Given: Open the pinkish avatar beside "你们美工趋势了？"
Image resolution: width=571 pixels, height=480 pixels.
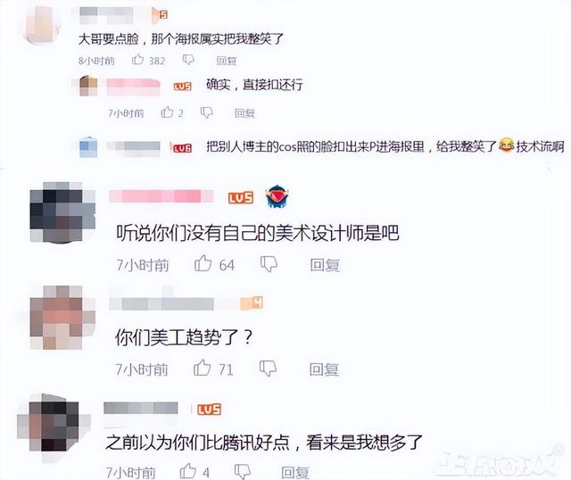Looking at the screenshot, I should (x=62, y=318).
